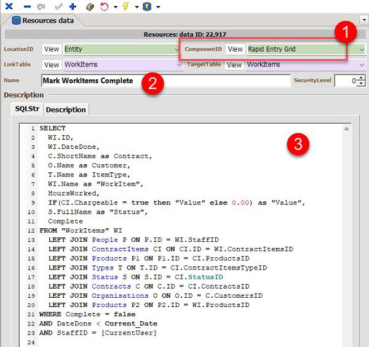Click the grey checkmark save icon
Image resolution: width=369 pixels, height=347 pixels.
pyautogui.click(x=58, y=6)
